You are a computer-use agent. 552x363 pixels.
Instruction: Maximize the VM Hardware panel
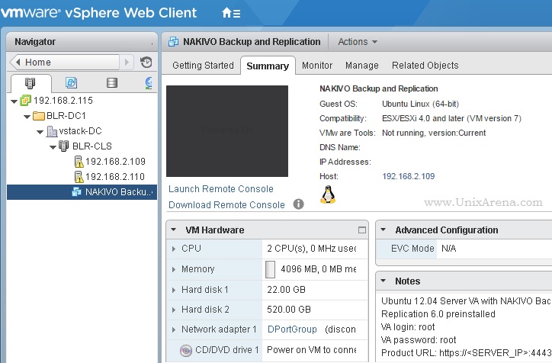click(x=362, y=230)
